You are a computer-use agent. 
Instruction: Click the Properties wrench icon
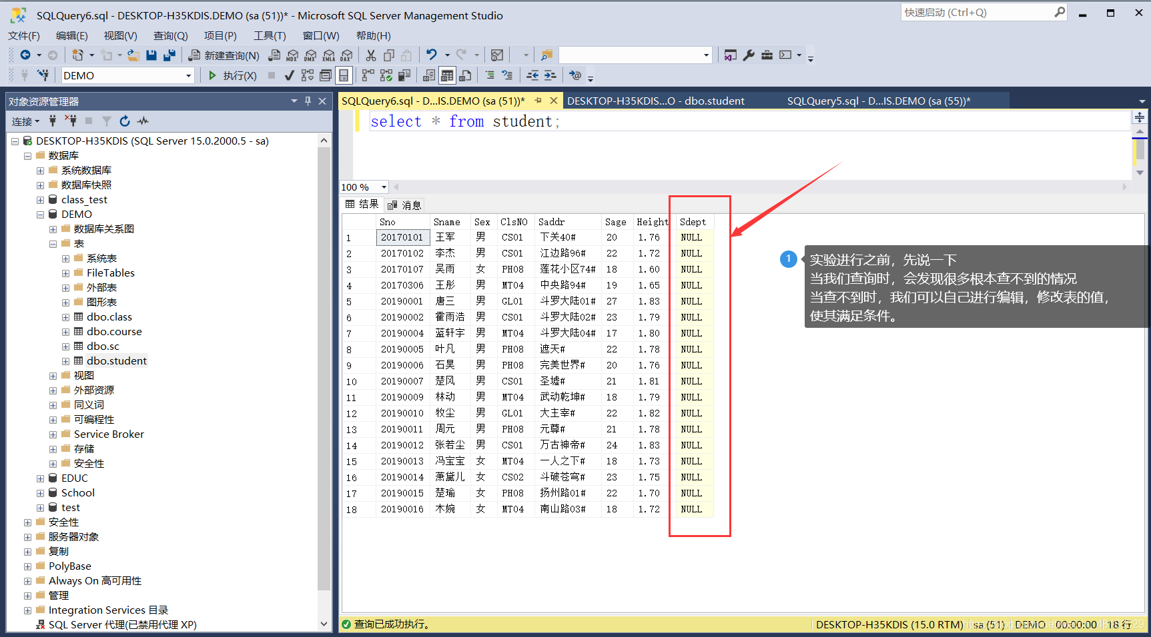(749, 55)
